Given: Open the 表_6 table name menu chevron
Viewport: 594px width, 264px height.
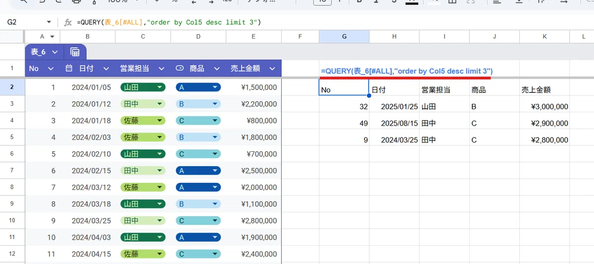Looking at the screenshot, I should click(x=54, y=52).
